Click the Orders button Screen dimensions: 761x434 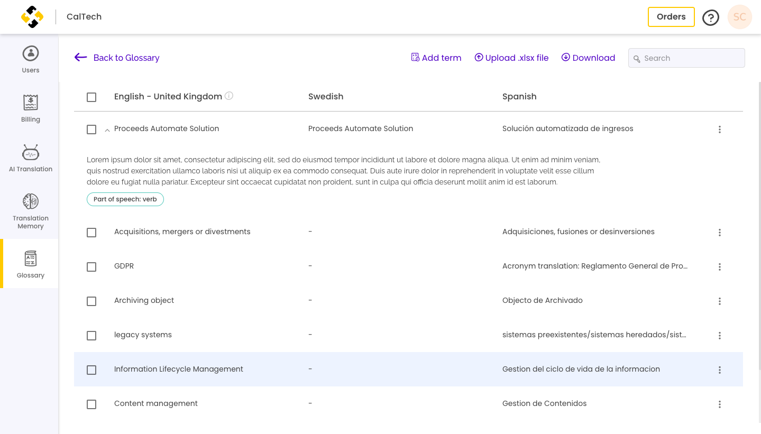(671, 17)
